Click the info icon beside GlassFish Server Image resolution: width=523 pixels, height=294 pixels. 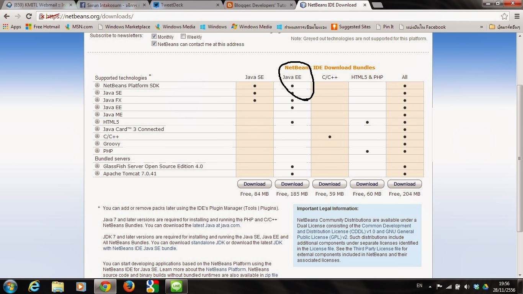pyautogui.click(x=96, y=166)
